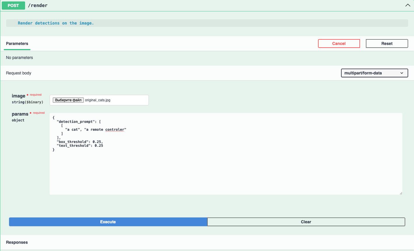Image resolution: width=414 pixels, height=251 pixels.
Task: Click the /render endpoint path
Action: click(x=38, y=6)
